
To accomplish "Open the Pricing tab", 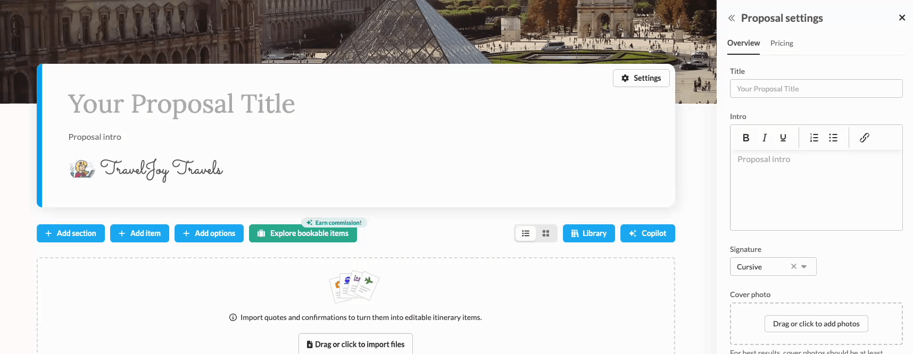I will 782,43.
